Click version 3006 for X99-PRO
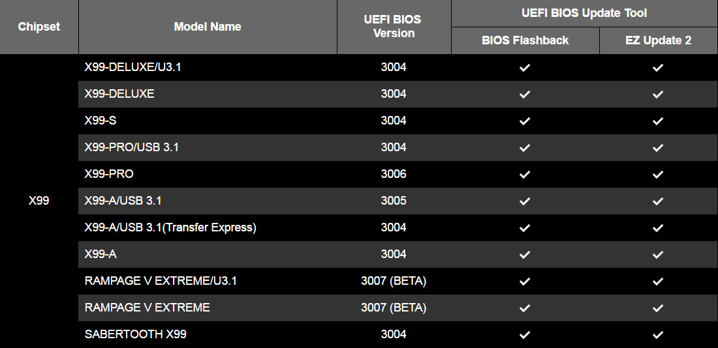The image size is (718, 348). 394,174
